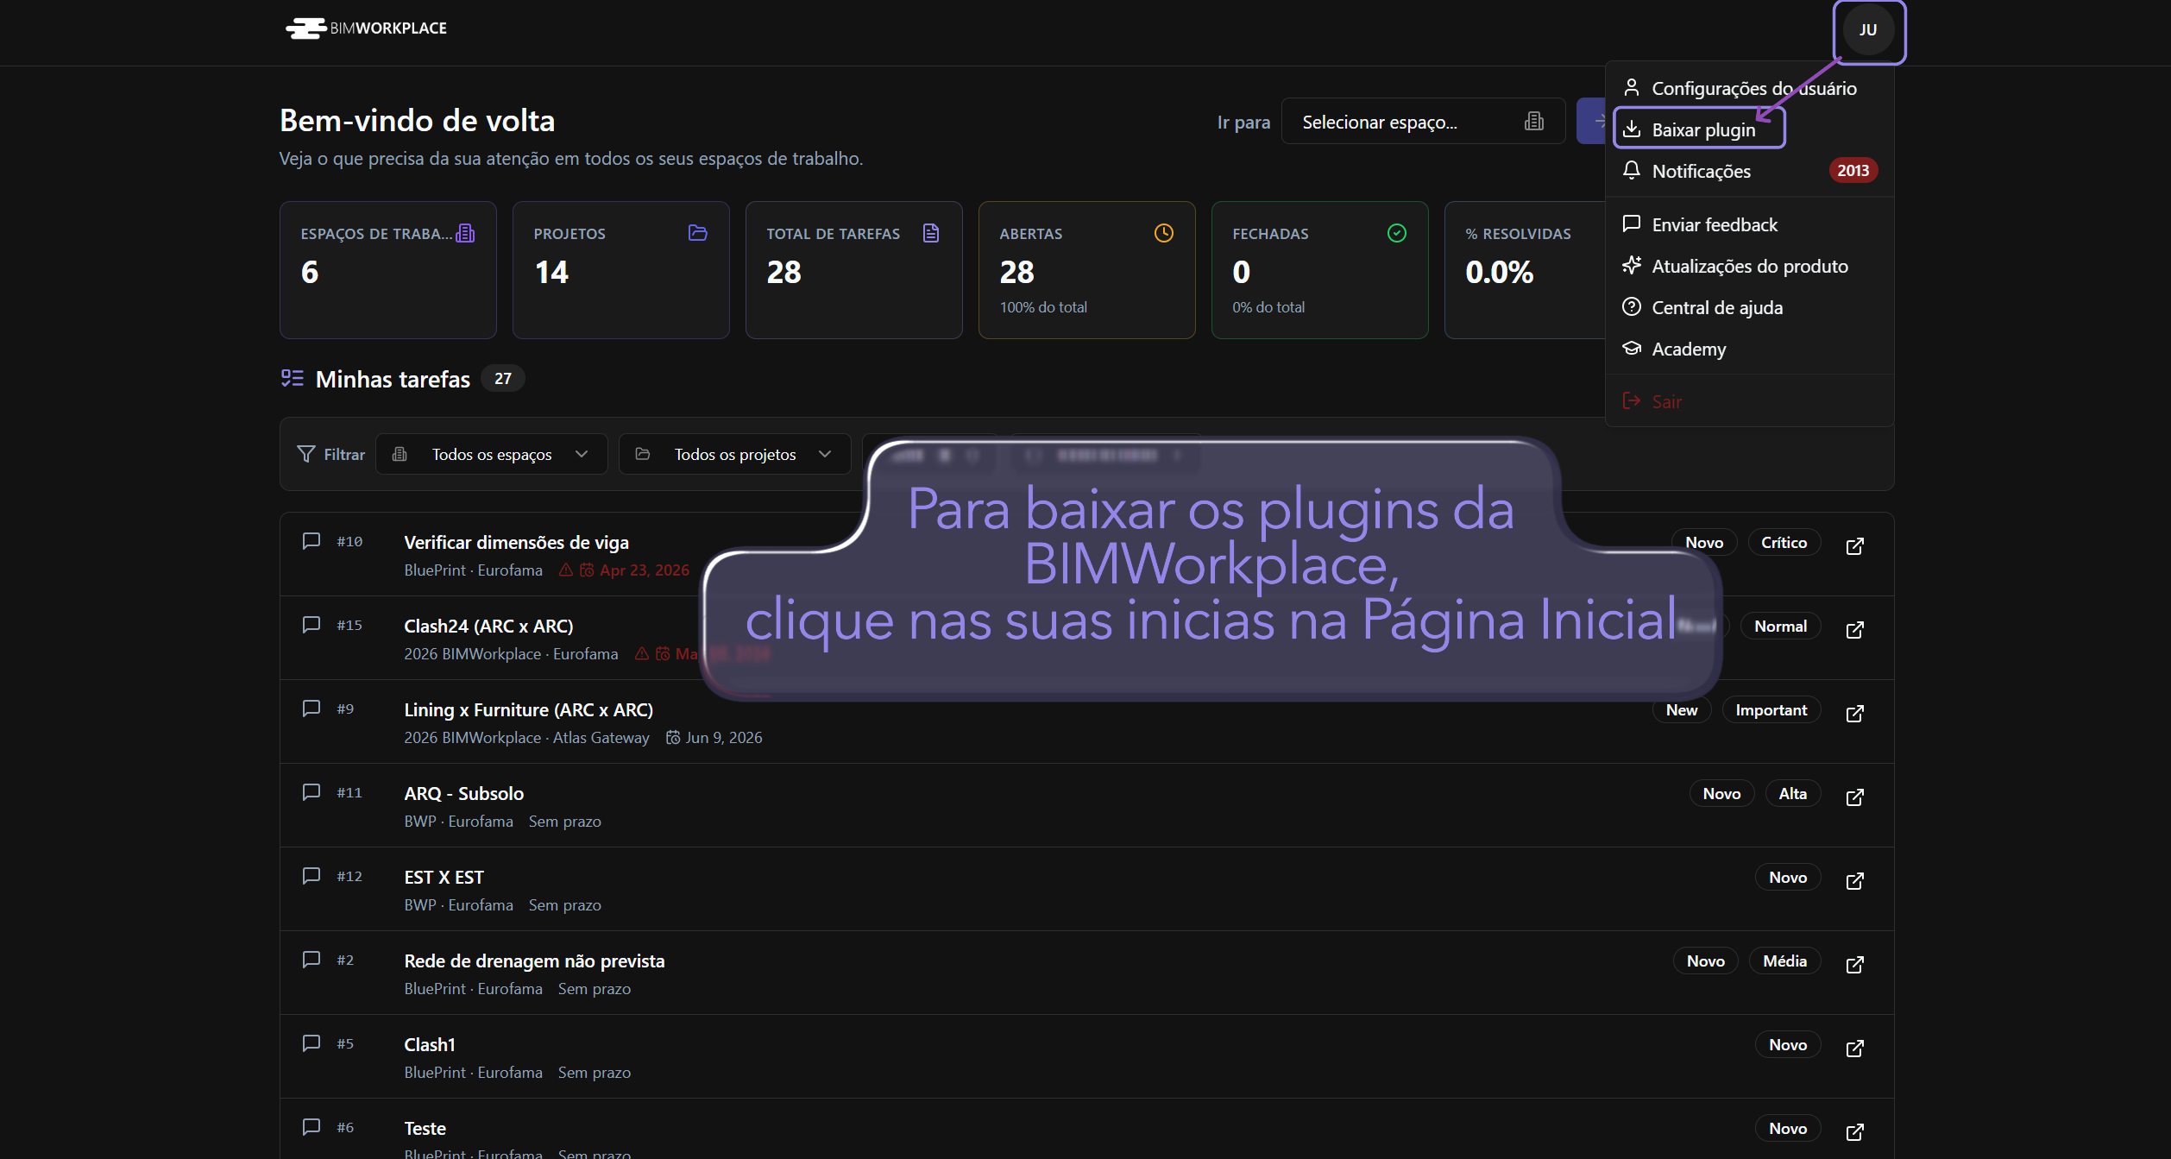This screenshot has height=1159, width=2171.
Task: Open Clash1 external link icon
Action: pyautogui.click(x=1855, y=1049)
